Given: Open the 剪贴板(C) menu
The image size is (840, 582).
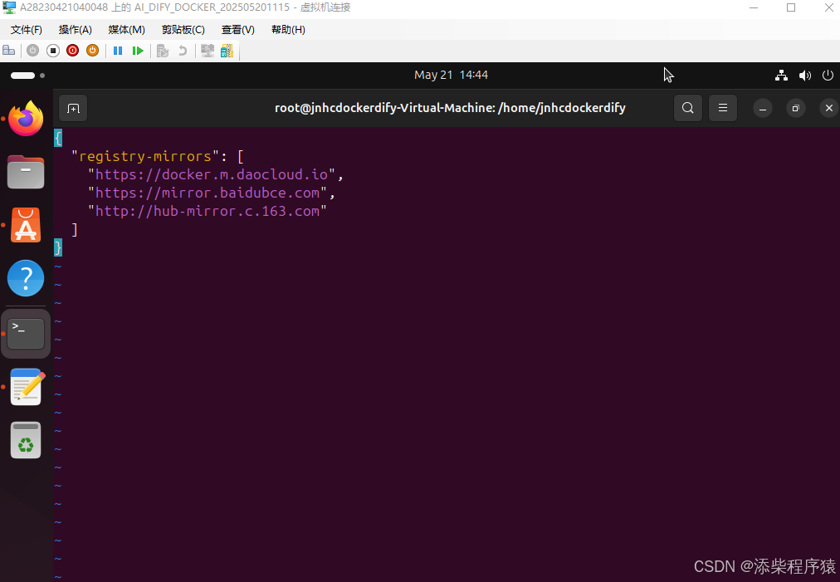Looking at the screenshot, I should 183,30.
